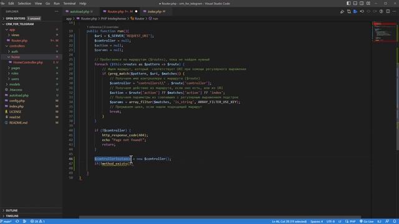Click the unsaved dot on Router.php tab
Screen dimensions: 399x224
[x=136, y=11]
